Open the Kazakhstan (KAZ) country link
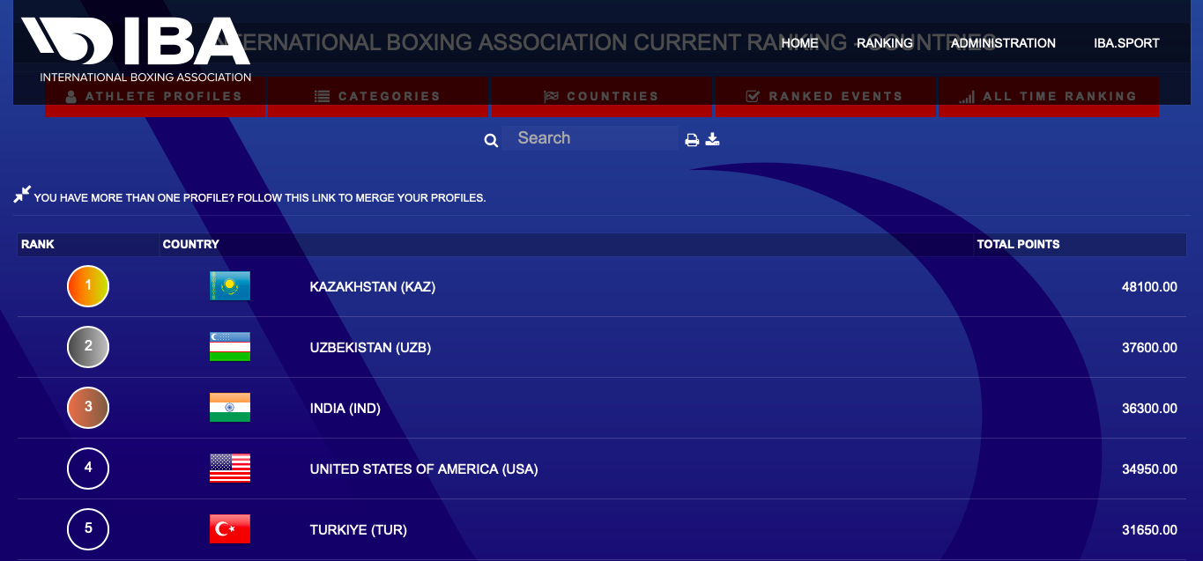The width and height of the screenshot is (1203, 561). [x=373, y=287]
